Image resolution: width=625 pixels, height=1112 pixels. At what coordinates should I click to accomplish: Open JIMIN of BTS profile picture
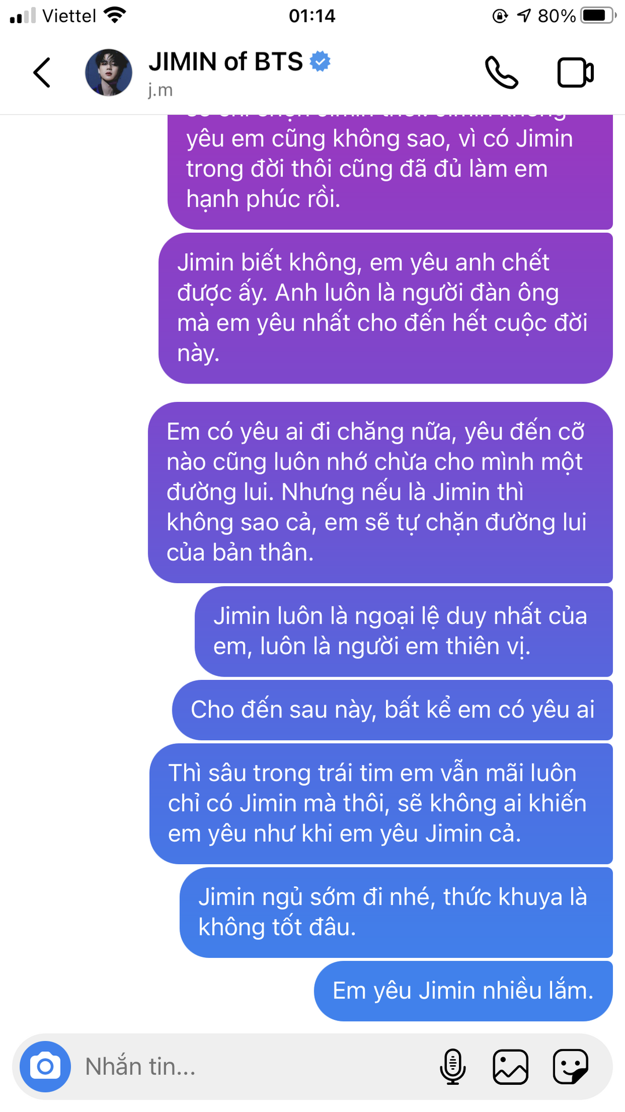tap(109, 72)
